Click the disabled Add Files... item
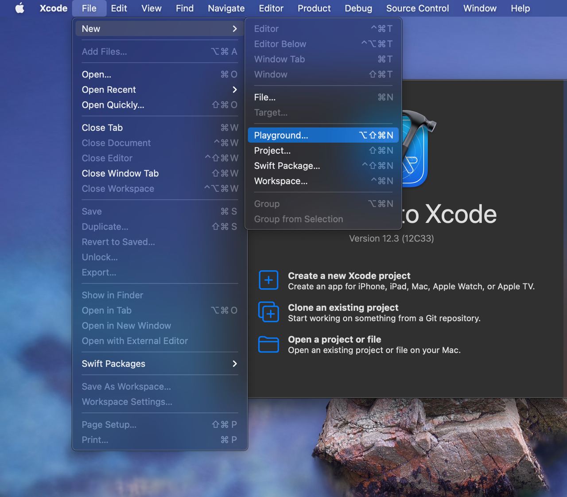This screenshot has height=497, width=567. click(160, 52)
